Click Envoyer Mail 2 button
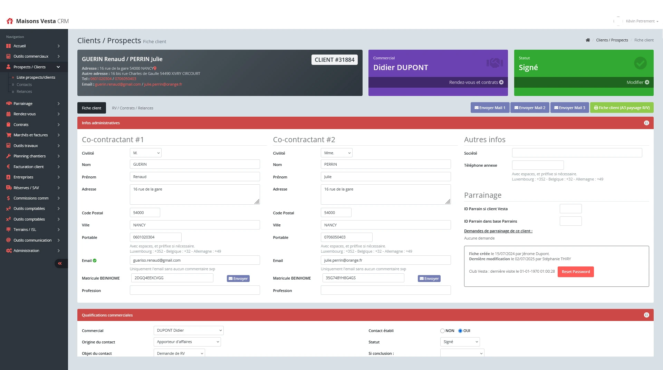 [x=530, y=108]
